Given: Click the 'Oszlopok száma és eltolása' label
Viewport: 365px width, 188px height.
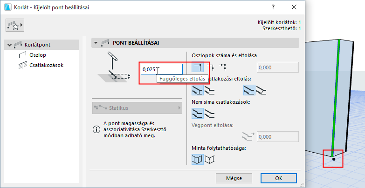Looking at the screenshot, I should point(224,55).
